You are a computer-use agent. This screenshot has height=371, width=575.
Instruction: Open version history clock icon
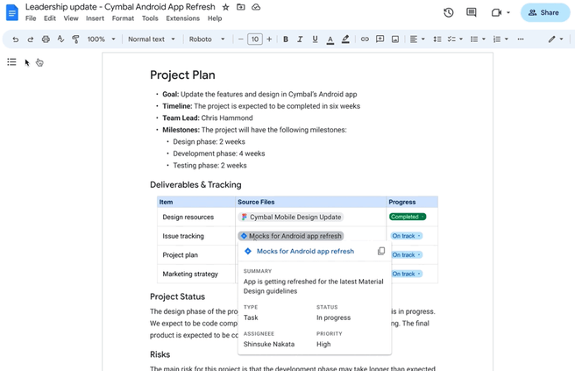point(449,12)
